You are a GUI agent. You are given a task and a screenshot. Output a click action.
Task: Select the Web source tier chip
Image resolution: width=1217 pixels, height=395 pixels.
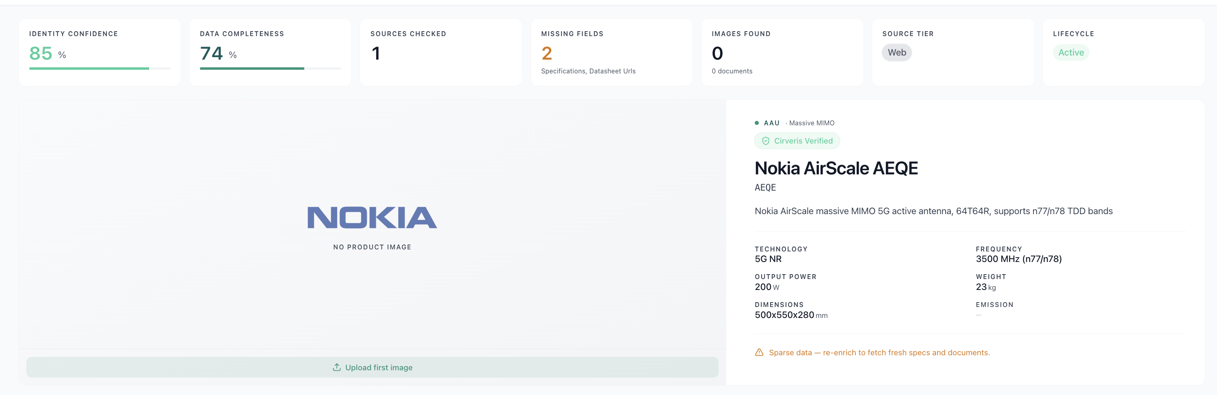[x=897, y=52]
